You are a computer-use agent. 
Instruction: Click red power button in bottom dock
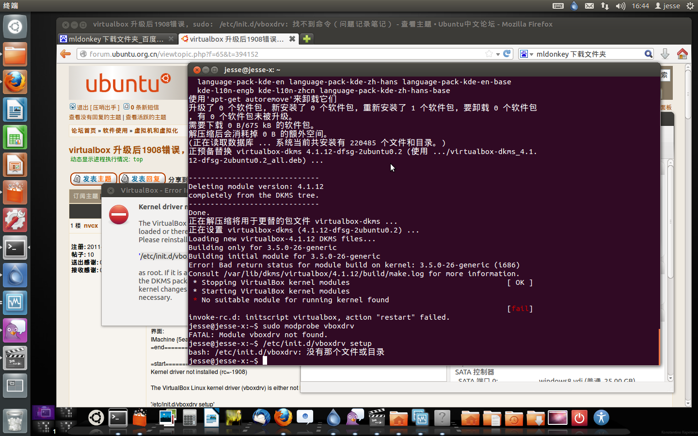579,418
